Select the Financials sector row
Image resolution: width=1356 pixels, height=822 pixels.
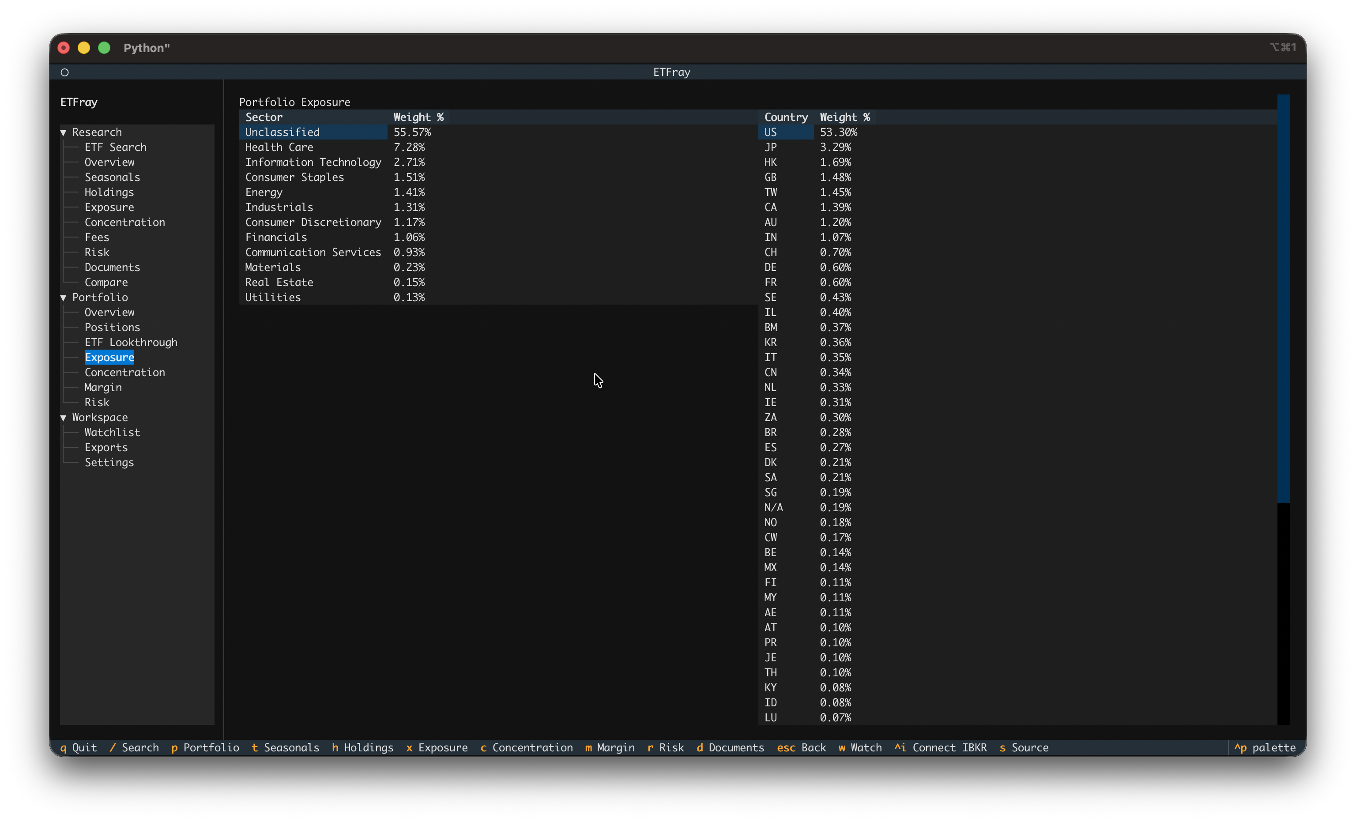click(x=499, y=238)
